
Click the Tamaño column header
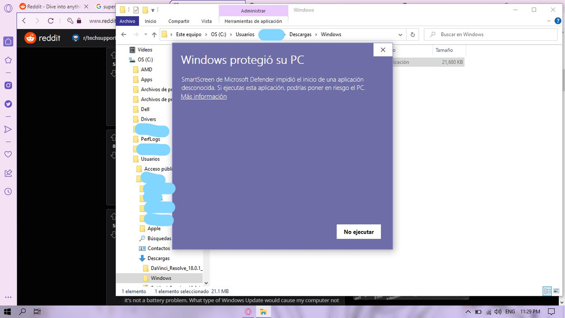tap(444, 50)
